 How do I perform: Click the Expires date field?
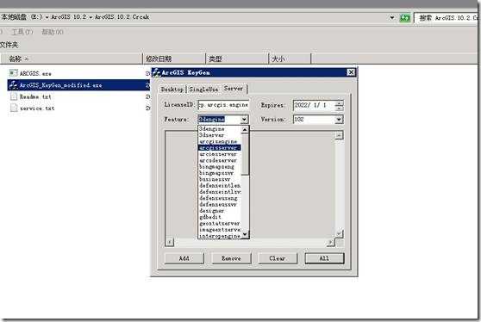click(314, 105)
